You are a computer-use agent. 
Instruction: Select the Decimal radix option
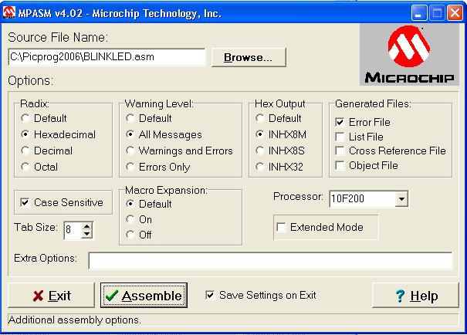27,151
